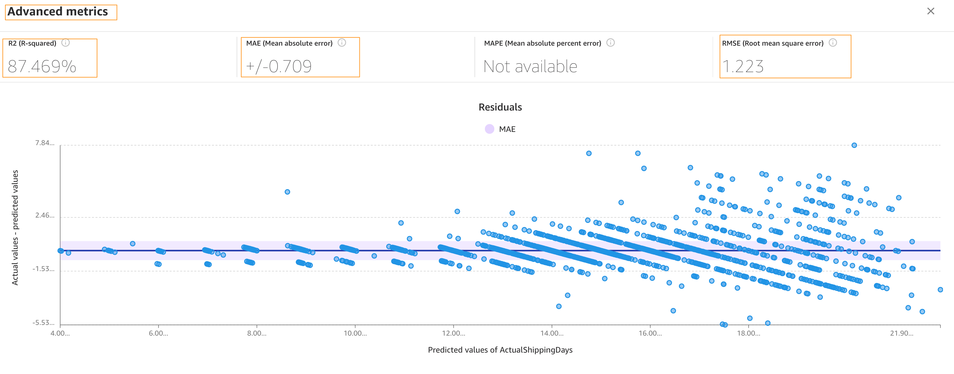954x374 pixels.
Task: Click the Not available MAPE value
Action: point(530,67)
